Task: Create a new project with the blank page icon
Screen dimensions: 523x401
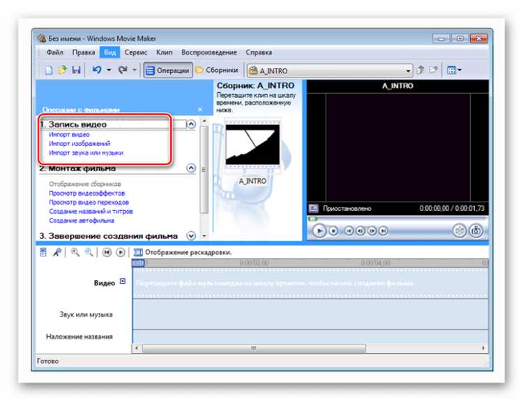Action: coord(49,70)
